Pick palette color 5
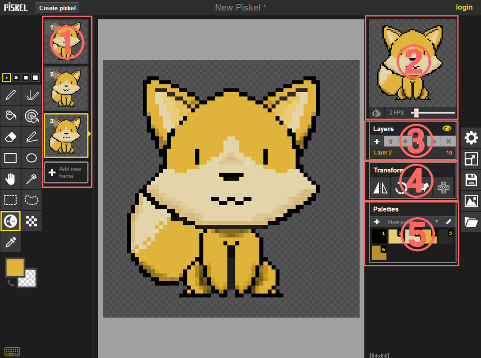 [446, 237]
